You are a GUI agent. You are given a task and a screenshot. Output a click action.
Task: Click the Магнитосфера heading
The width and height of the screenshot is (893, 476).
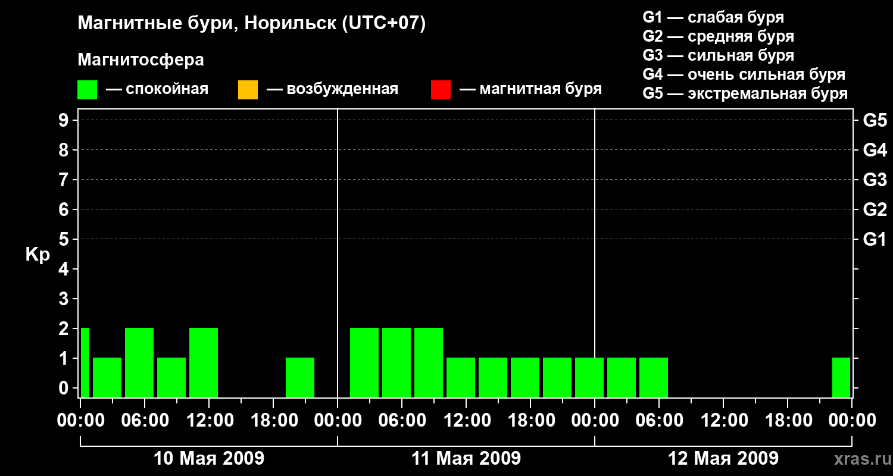click(141, 60)
